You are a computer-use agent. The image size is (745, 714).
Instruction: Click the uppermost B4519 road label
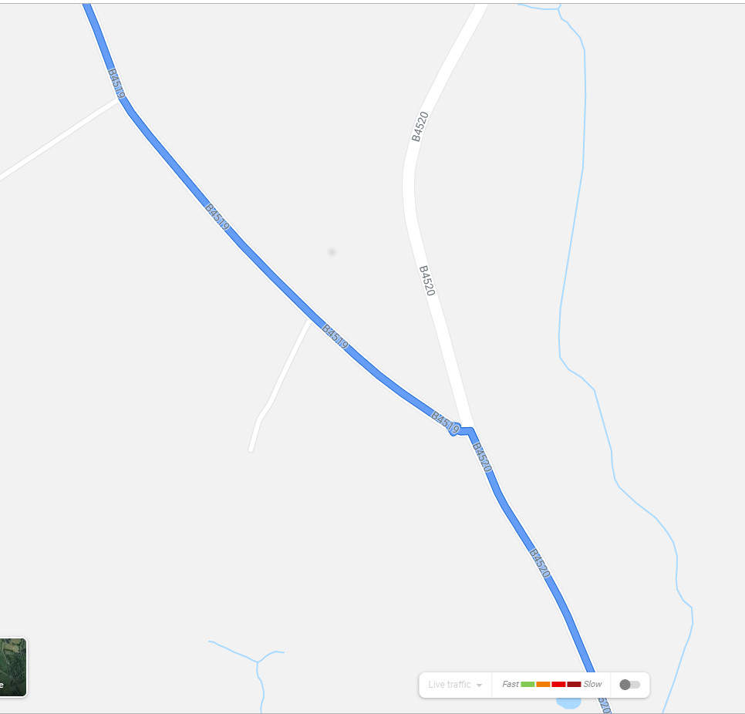[x=116, y=83]
